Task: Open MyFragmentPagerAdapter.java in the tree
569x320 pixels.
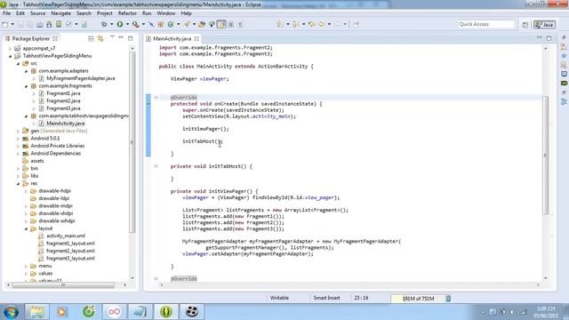Action: point(81,78)
